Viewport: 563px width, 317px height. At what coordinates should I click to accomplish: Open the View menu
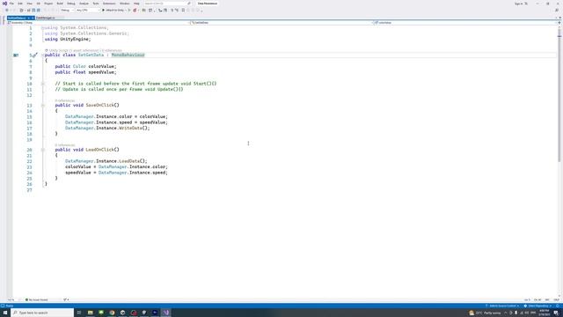[29, 4]
